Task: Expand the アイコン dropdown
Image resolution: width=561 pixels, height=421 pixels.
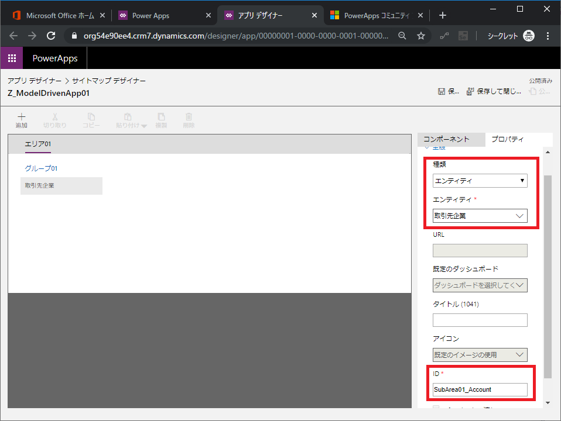Action: click(x=480, y=355)
